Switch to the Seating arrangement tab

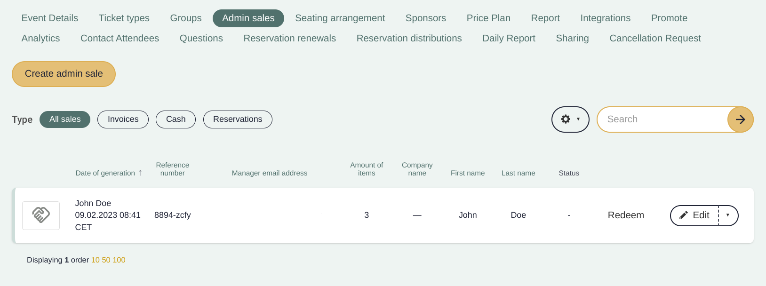340,18
